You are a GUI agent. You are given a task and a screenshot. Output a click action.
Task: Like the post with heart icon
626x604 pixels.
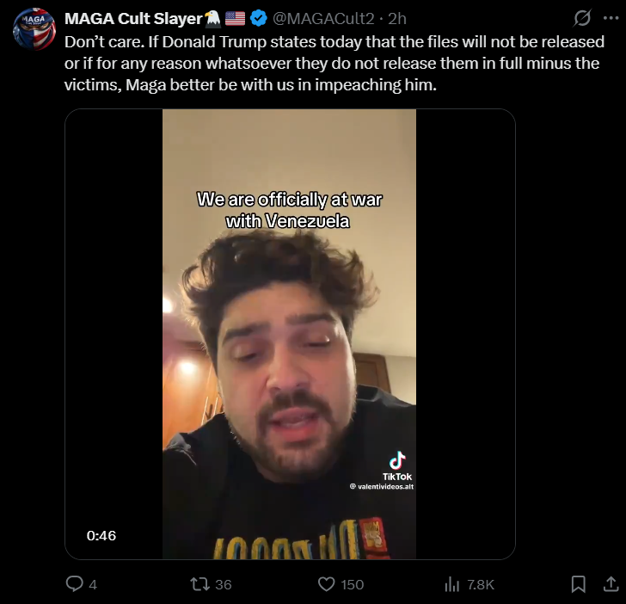coord(326,584)
